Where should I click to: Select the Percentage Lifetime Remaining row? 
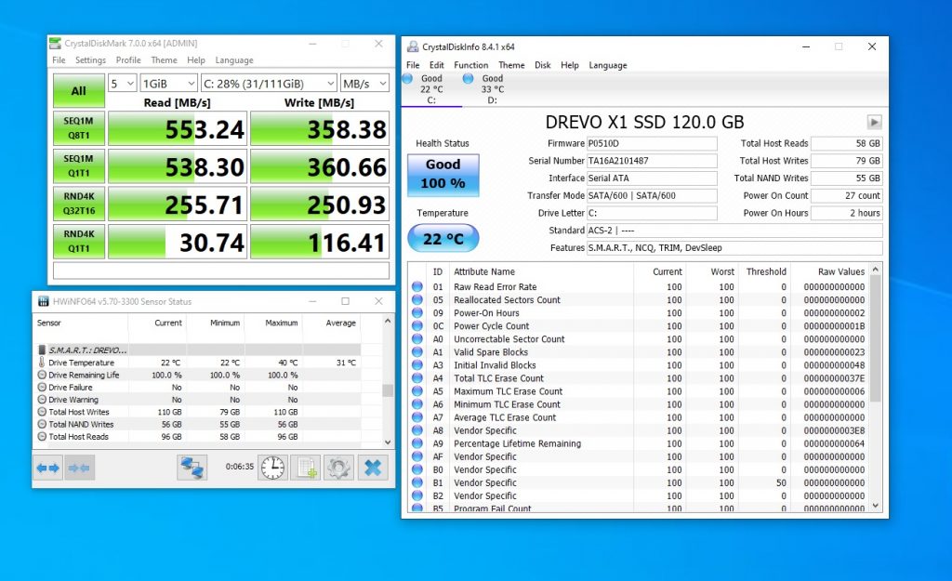(639, 443)
